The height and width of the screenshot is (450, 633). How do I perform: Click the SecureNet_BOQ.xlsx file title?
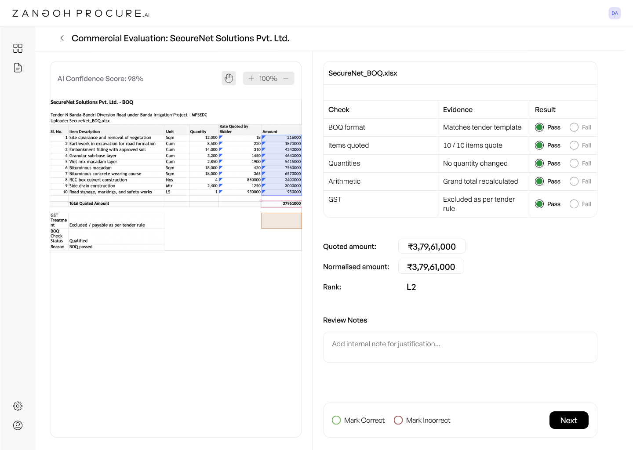click(x=363, y=73)
